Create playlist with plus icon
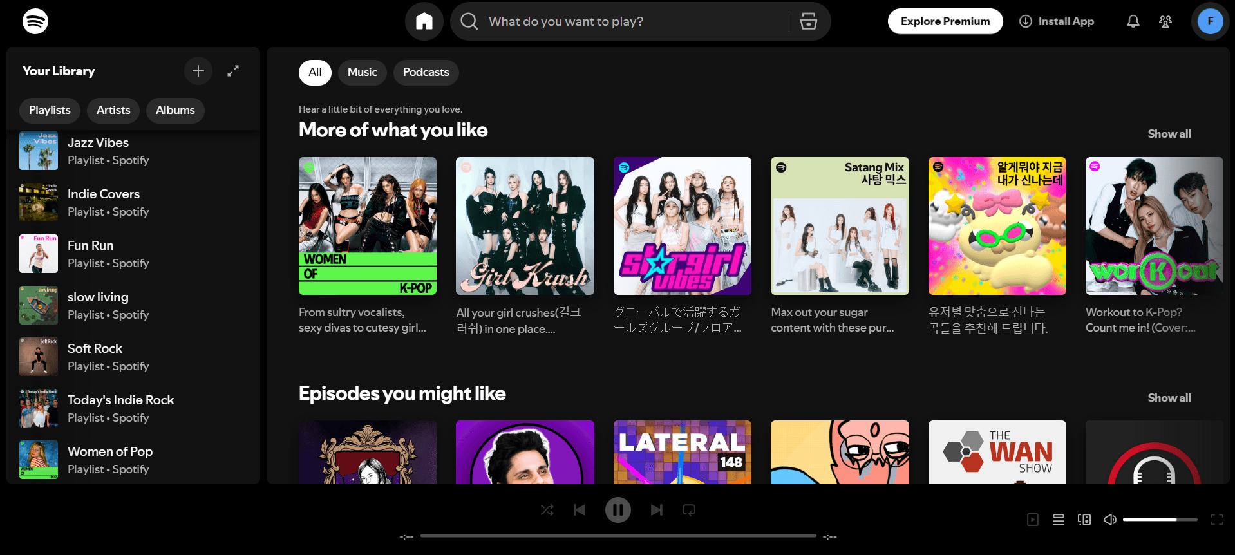 (x=198, y=71)
